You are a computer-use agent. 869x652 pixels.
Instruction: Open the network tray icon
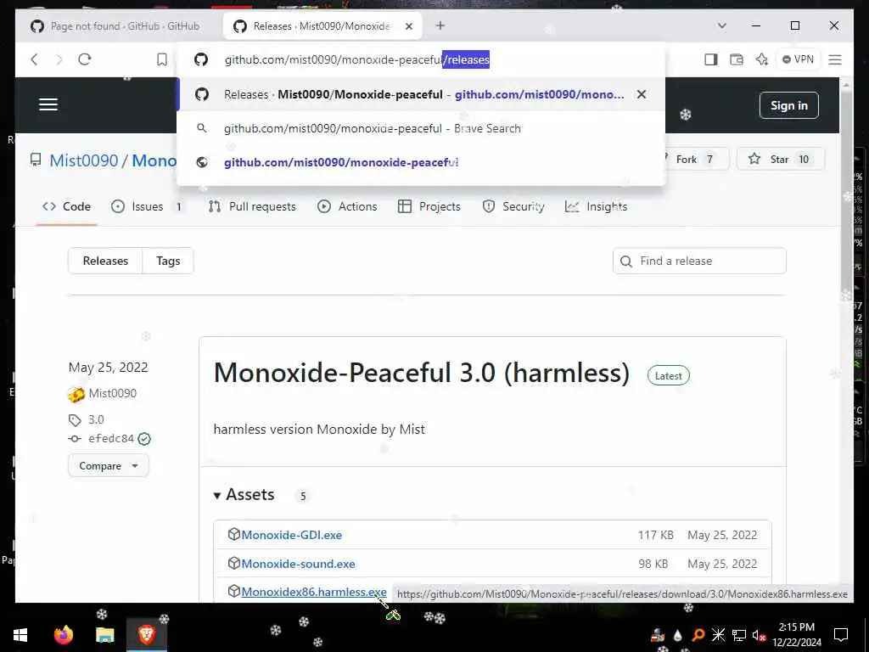point(739,635)
